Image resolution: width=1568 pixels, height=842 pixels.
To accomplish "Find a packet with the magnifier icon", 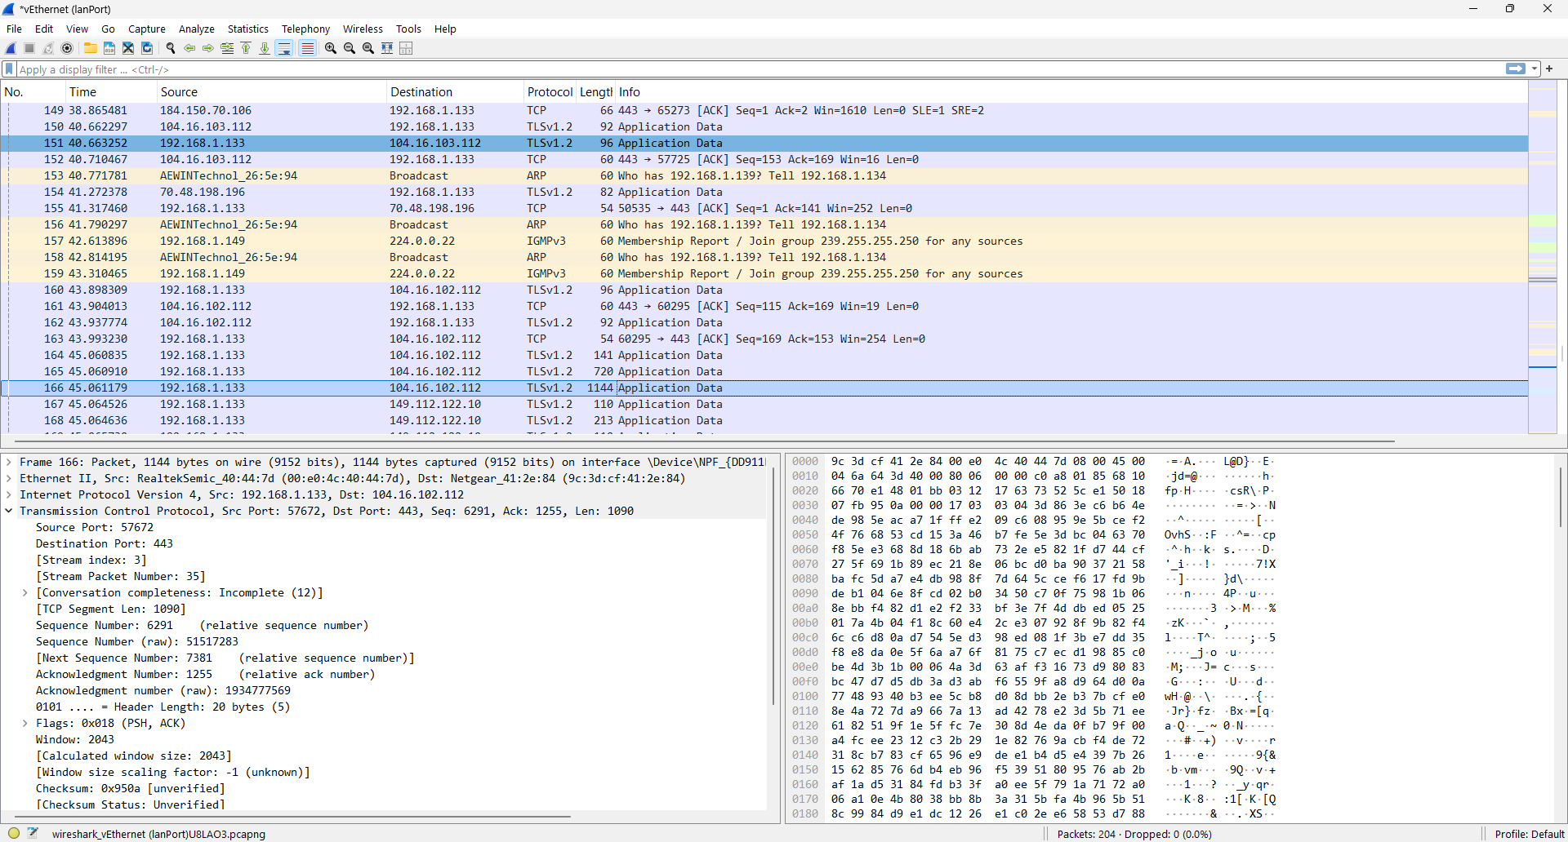I will coord(171,48).
